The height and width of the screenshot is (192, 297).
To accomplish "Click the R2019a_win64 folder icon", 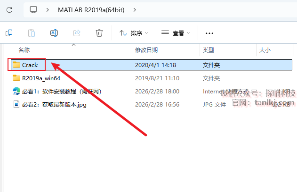I will pos(16,77).
